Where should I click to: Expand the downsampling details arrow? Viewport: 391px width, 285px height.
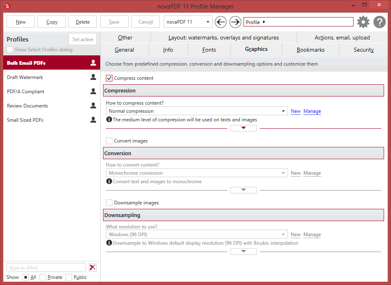coord(244,252)
